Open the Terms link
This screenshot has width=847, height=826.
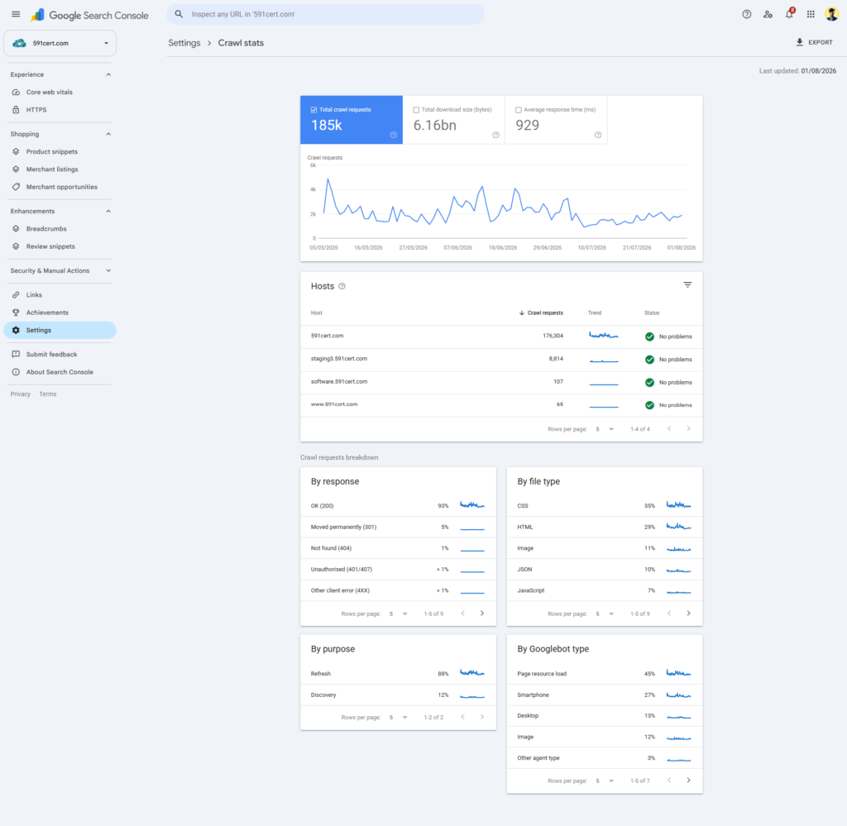click(x=47, y=394)
